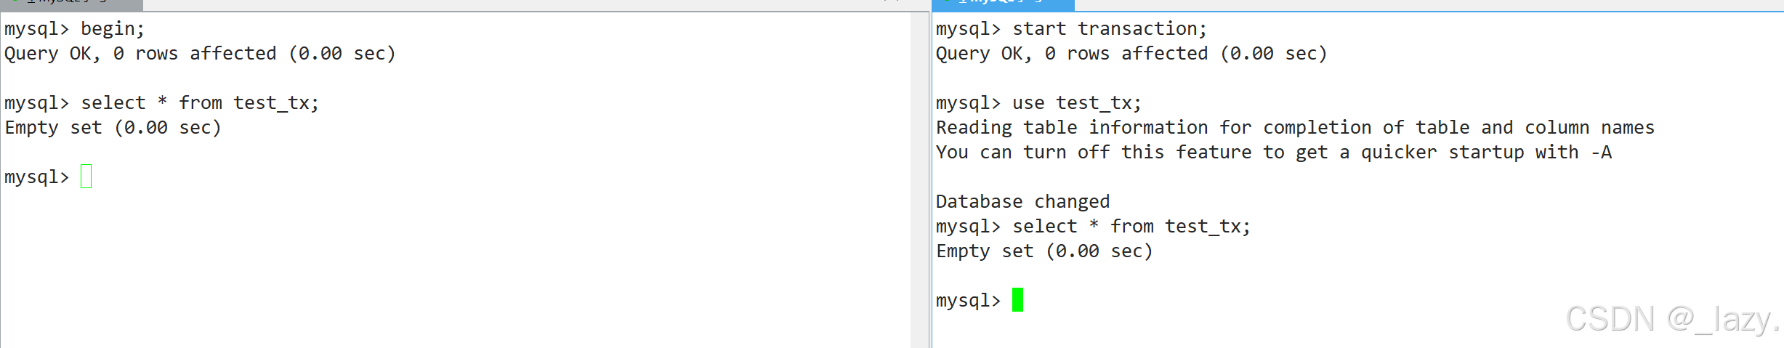
Task: Click the hollow green cursor in left terminal
Action: click(86, 177)
